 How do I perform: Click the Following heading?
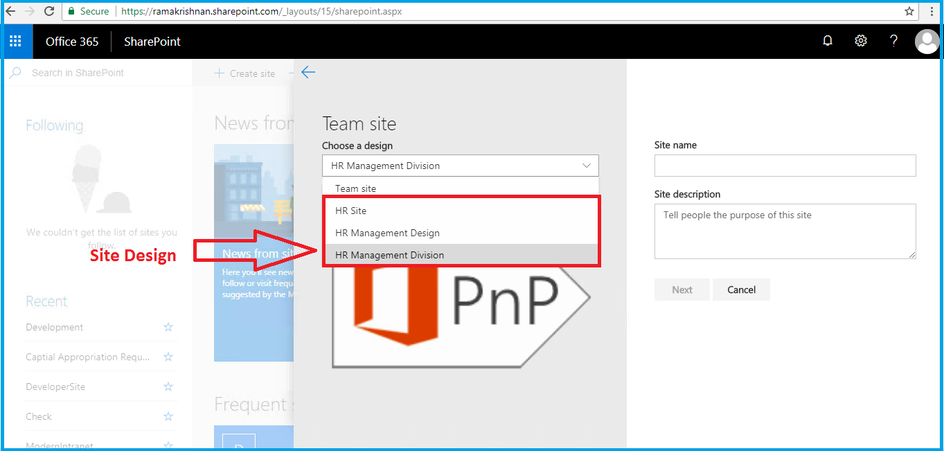(x=55, y=125)
